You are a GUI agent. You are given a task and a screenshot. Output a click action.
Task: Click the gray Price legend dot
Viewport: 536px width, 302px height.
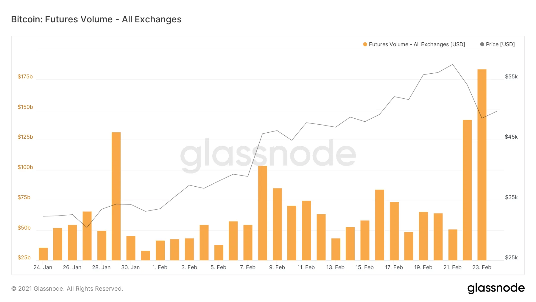[482, 44]
